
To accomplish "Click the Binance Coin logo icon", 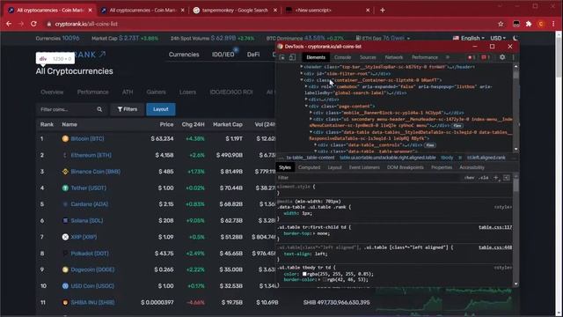I will [x=65, y=172].
